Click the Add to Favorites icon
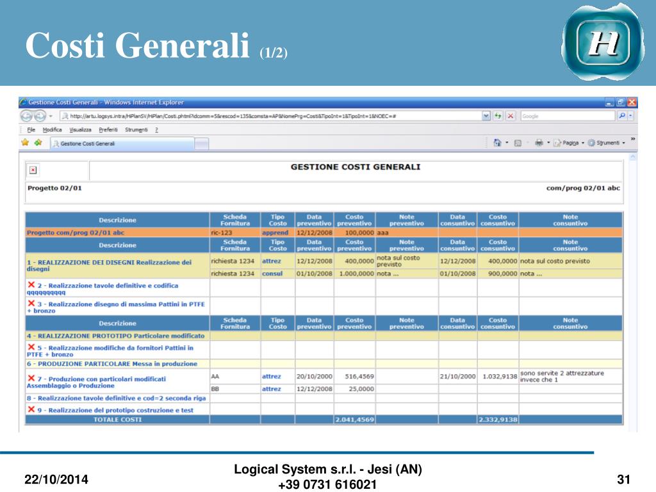Viewport: 656px width, 492px height. click(x=38, y=143)
